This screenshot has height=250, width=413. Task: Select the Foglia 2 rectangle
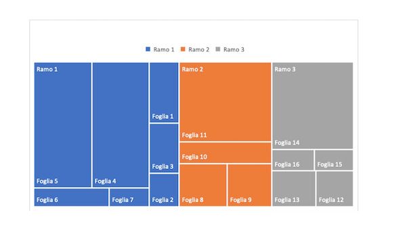pyautogui.click(x=164, y=190)
